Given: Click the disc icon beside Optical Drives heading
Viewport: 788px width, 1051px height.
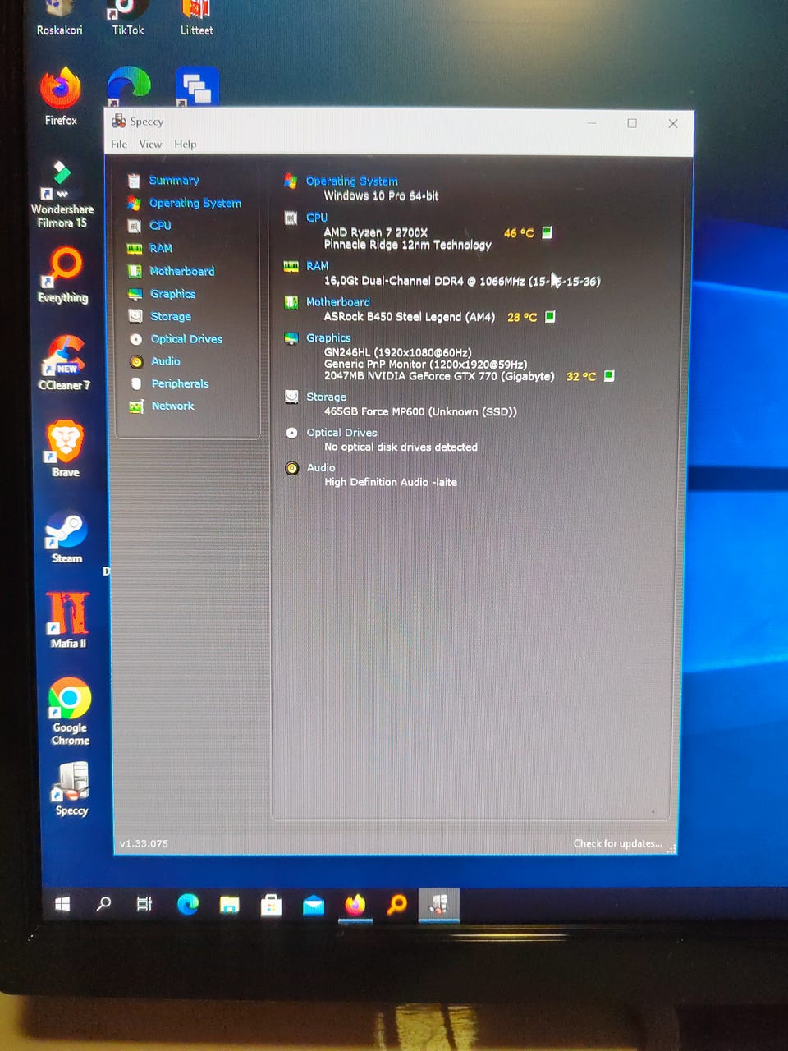Looking at the screenshot, I should [291, 433].
